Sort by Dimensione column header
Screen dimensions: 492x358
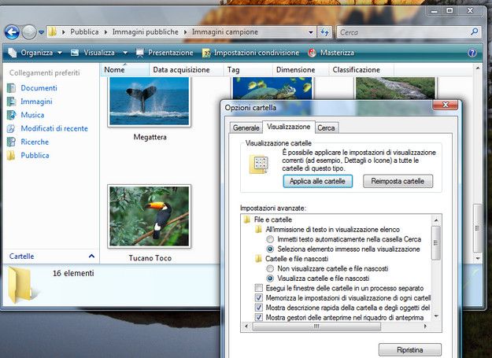tap(300, 69)
